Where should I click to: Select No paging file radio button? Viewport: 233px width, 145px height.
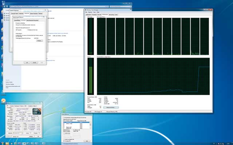64,141
